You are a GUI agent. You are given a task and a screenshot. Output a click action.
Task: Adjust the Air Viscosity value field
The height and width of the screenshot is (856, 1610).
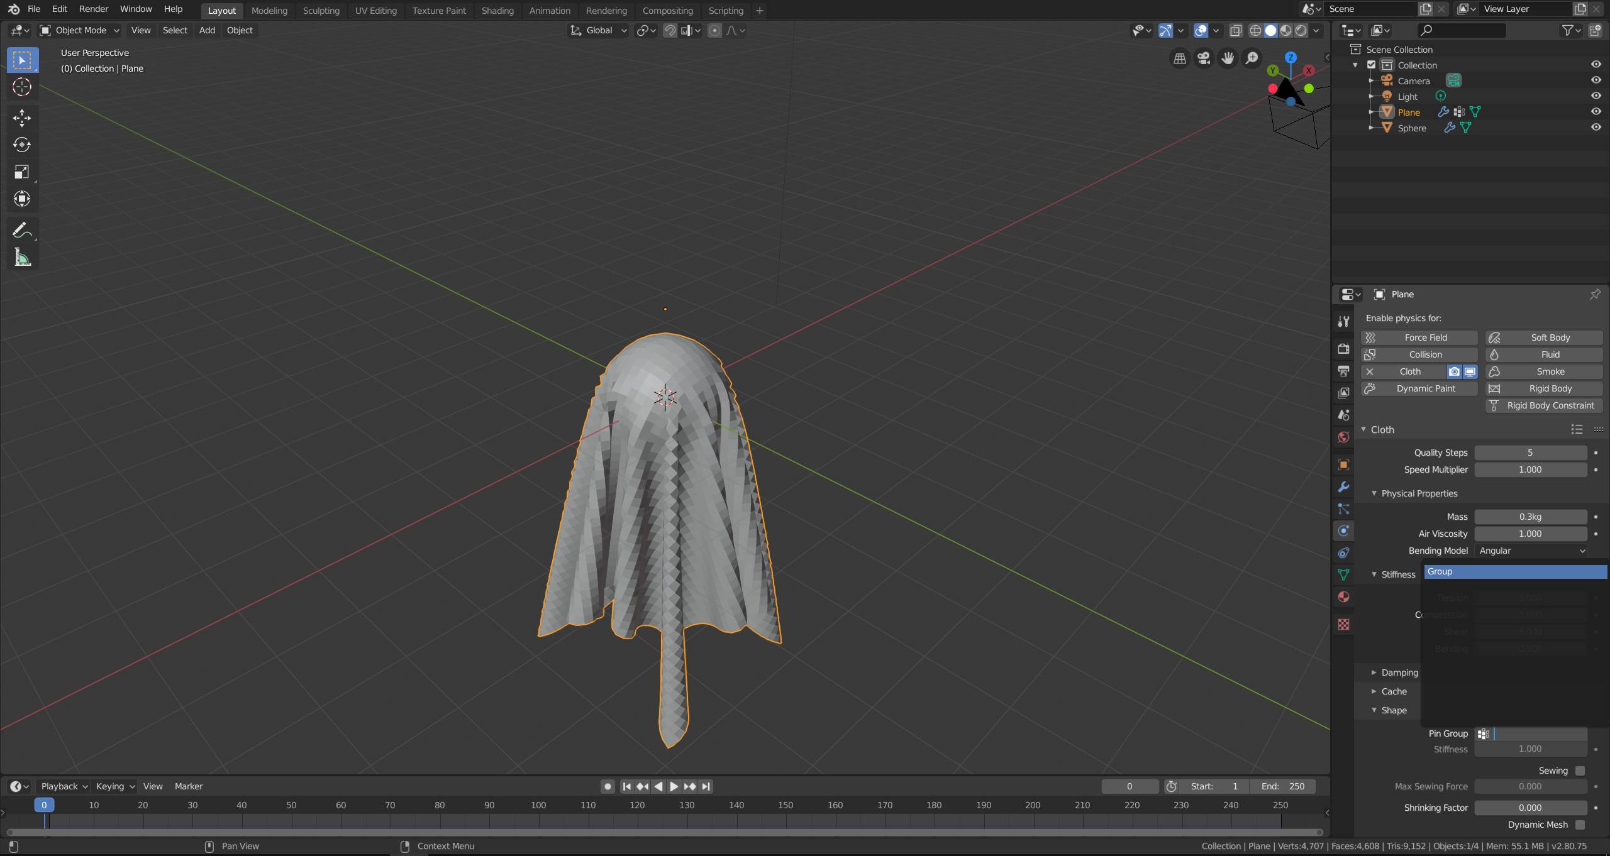pyautogui.click(x=1531, y=534)
